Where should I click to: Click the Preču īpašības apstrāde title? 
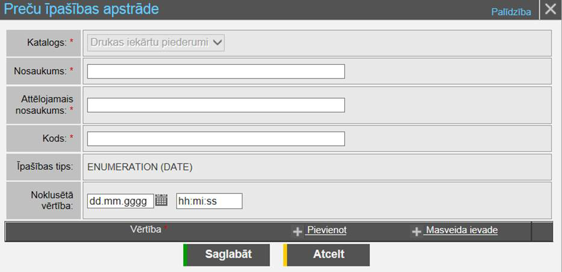(x=82, y=10)
